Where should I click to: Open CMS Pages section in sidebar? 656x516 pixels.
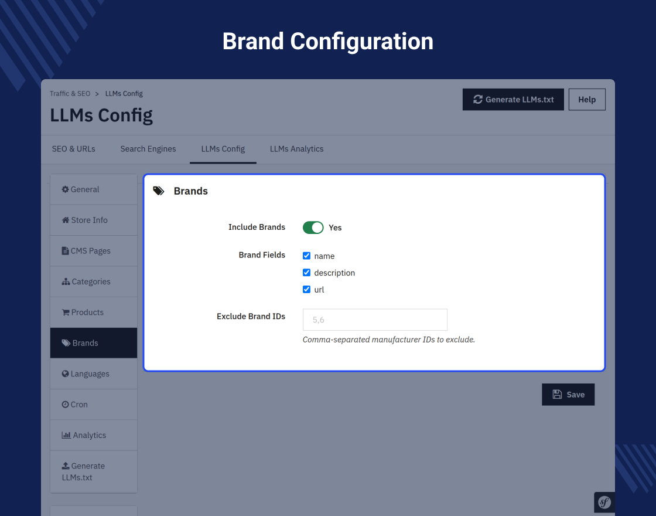click(x=94, y=251)
